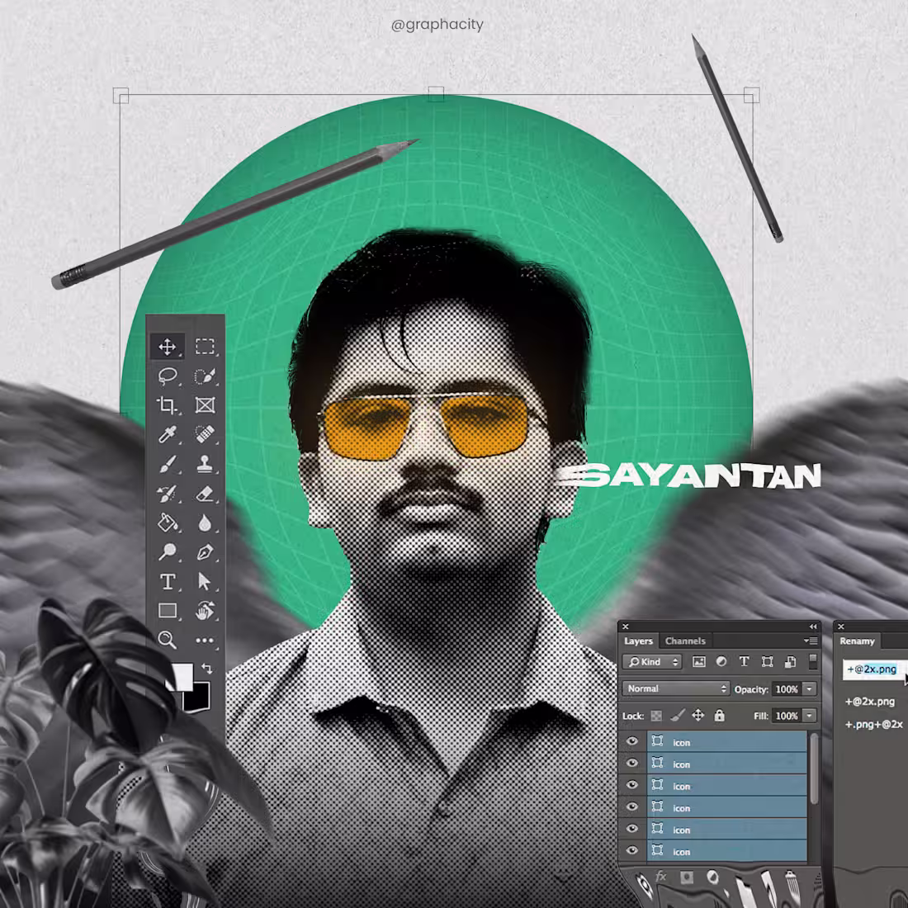The width and height of the screenshot is (908, 908).
Task: Switch to the Channels tab
Action: tap(686, 641)
